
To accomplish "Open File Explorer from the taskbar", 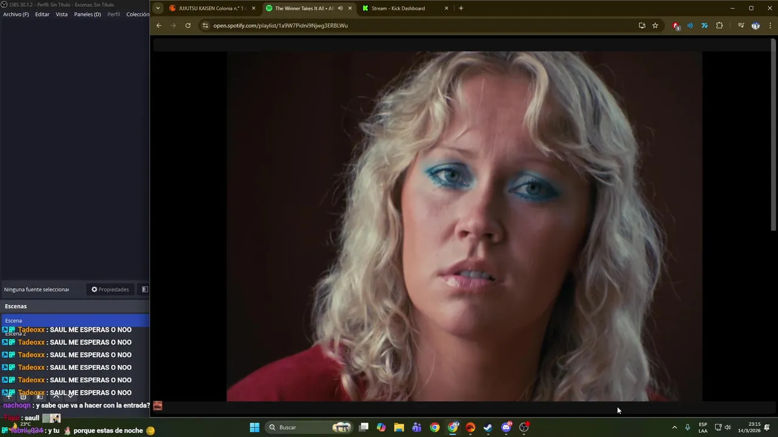I will (399, 427).
